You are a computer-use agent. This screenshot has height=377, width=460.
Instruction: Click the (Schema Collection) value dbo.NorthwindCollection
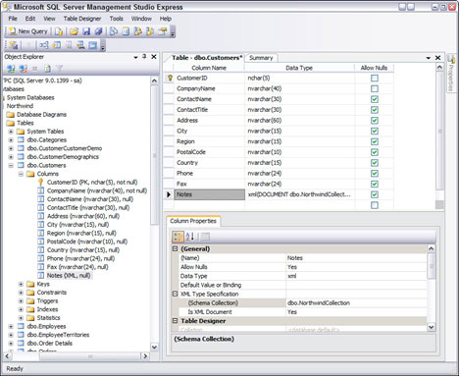coord(356,303)
